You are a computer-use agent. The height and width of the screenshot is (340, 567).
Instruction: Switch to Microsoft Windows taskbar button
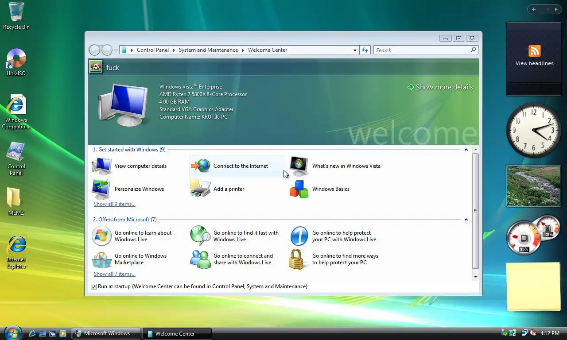pyautogui.click(x=106, y=333)
